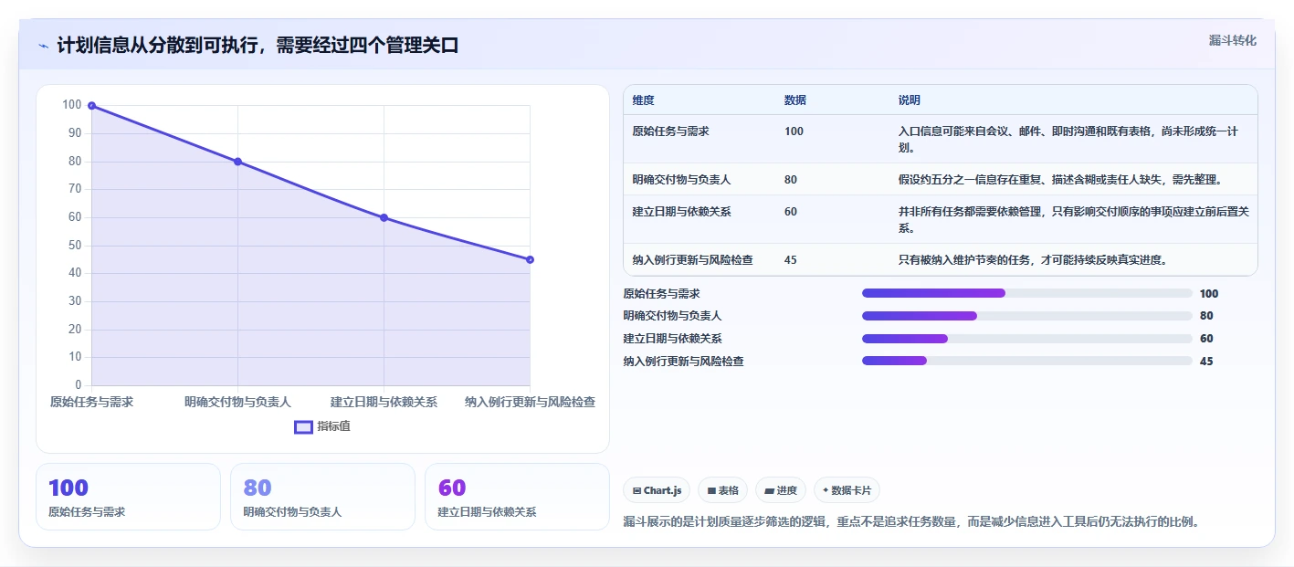
Task: Click the progress bar for 明确交付物与负责人
Action: click(1027, 316)
